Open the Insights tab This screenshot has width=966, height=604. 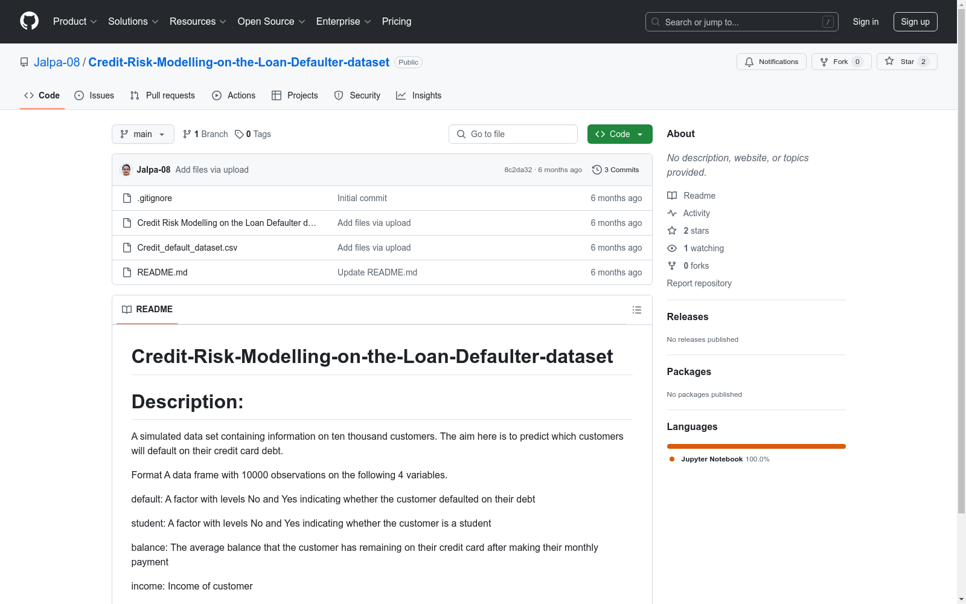(419, 95)
